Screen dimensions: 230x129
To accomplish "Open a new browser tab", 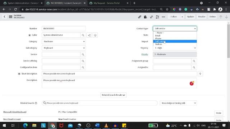I will tap(134, 3).
